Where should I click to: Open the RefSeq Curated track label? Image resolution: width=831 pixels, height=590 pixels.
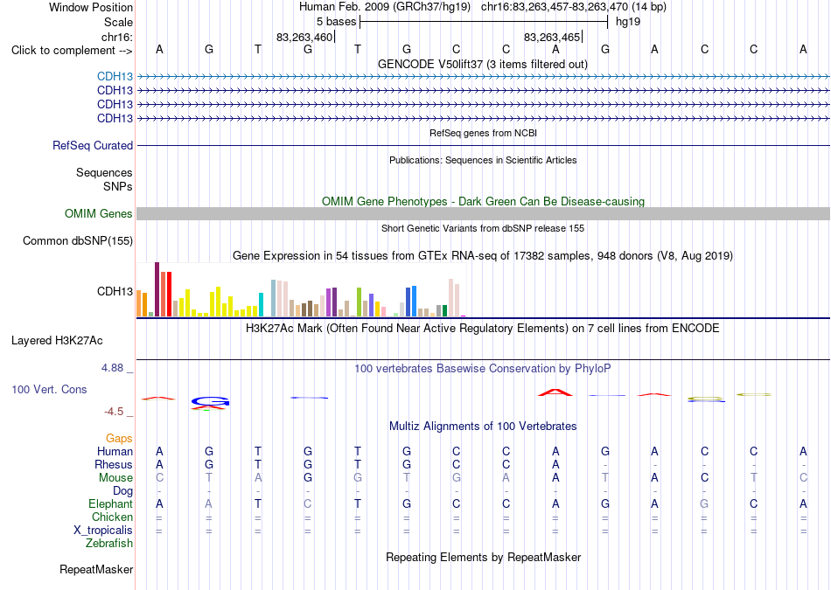click(92, 146)
